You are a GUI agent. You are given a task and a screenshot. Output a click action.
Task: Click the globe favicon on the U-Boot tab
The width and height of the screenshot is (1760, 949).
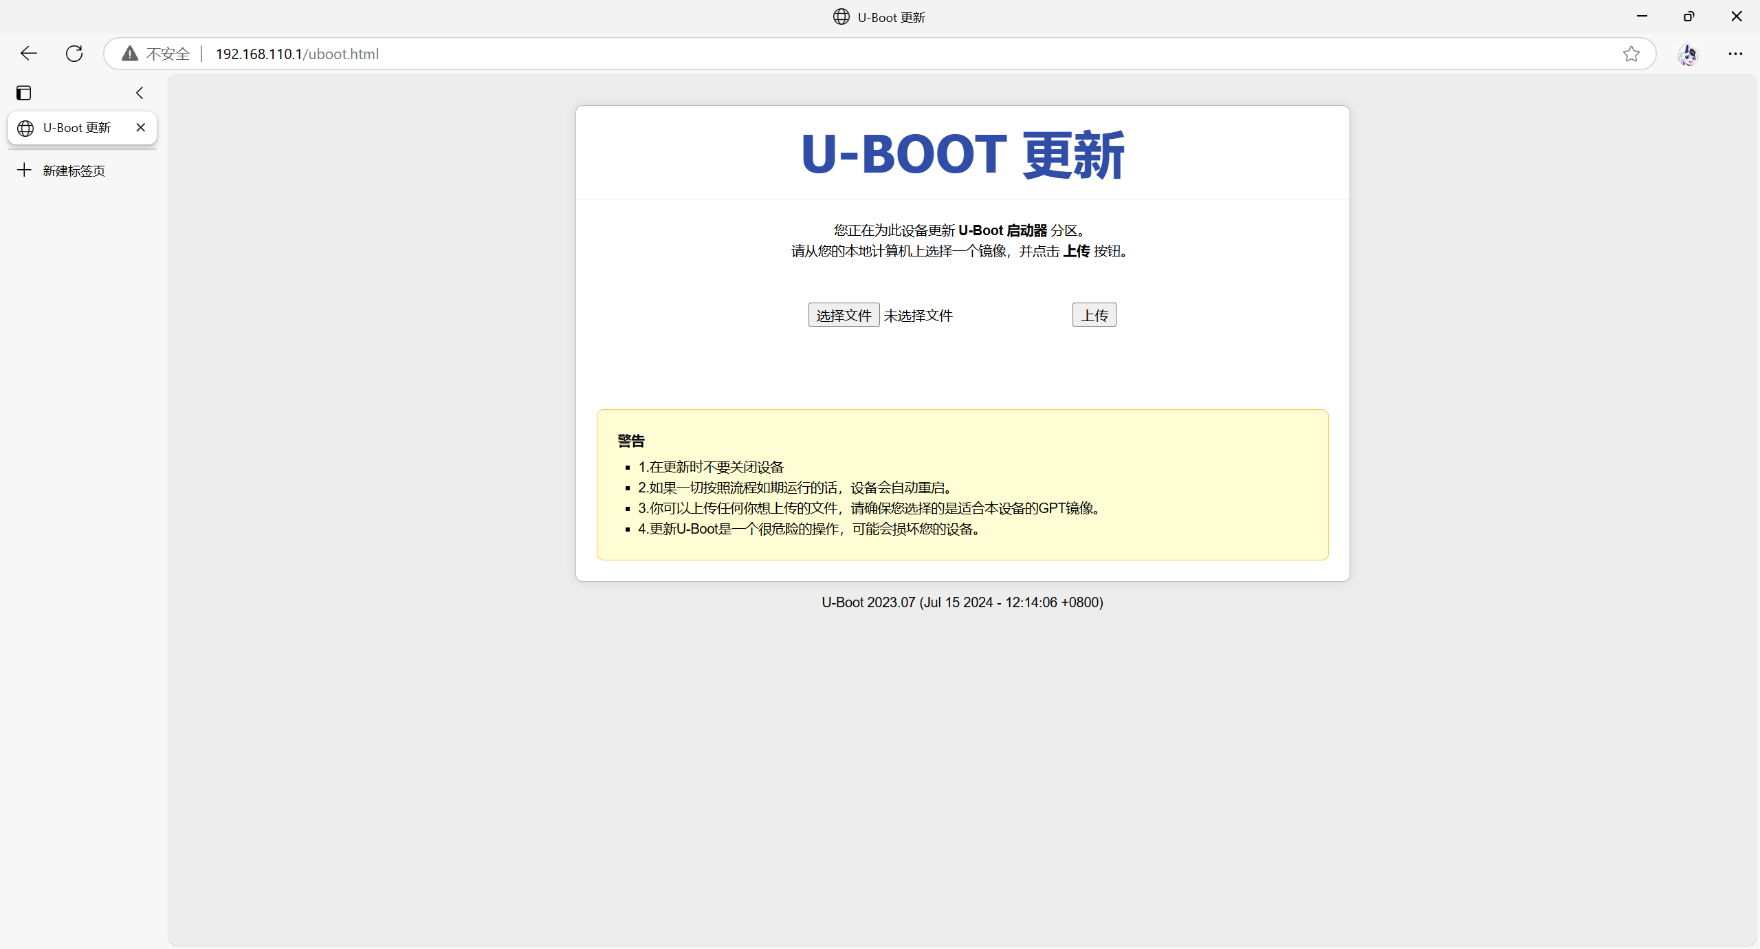pyautogui.click(x=25, y=128)
